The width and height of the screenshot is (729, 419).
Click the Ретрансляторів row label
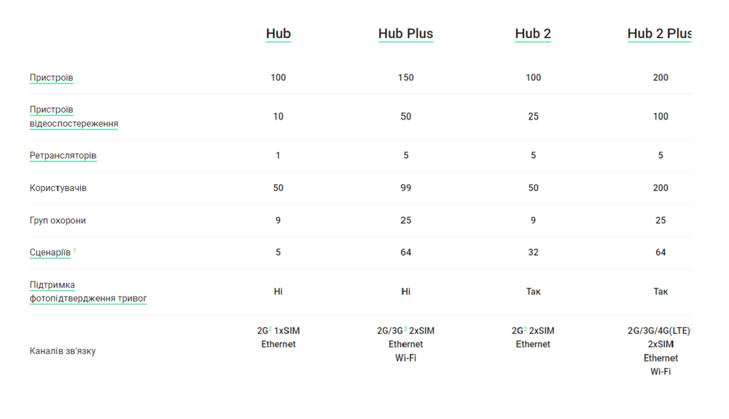[x=63, y=155]
